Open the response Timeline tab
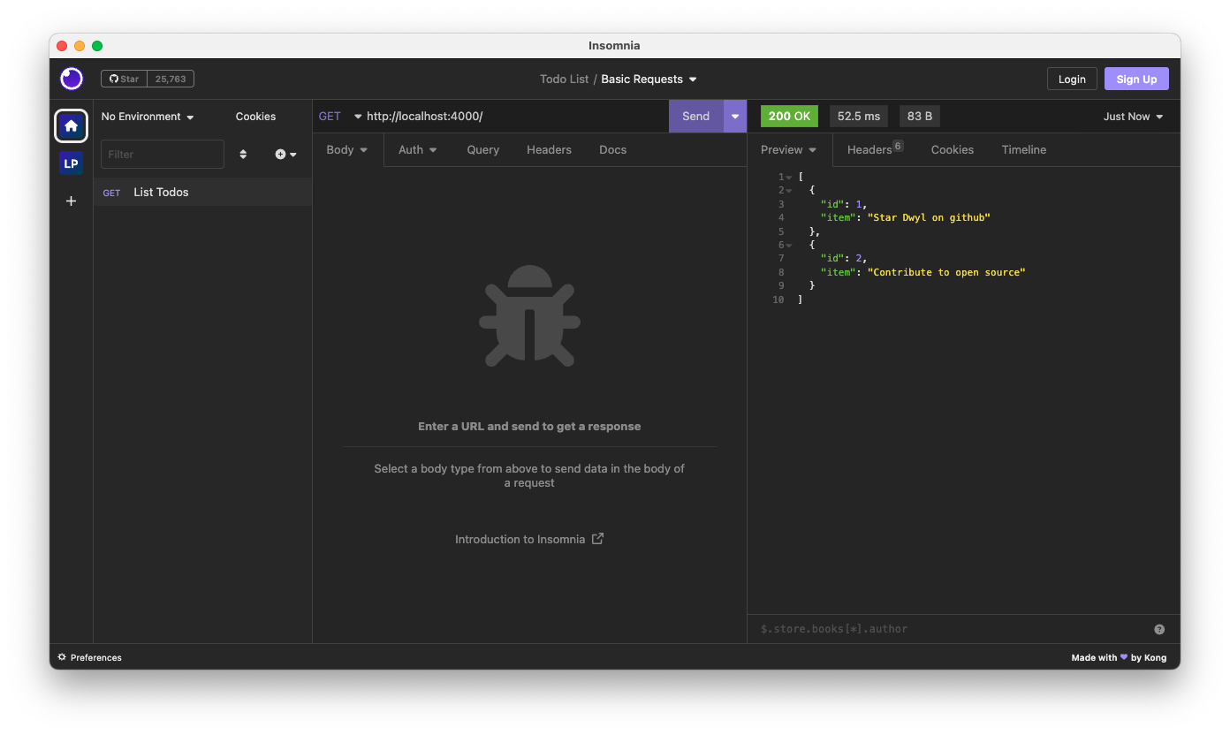 (x=1023, y=150)
